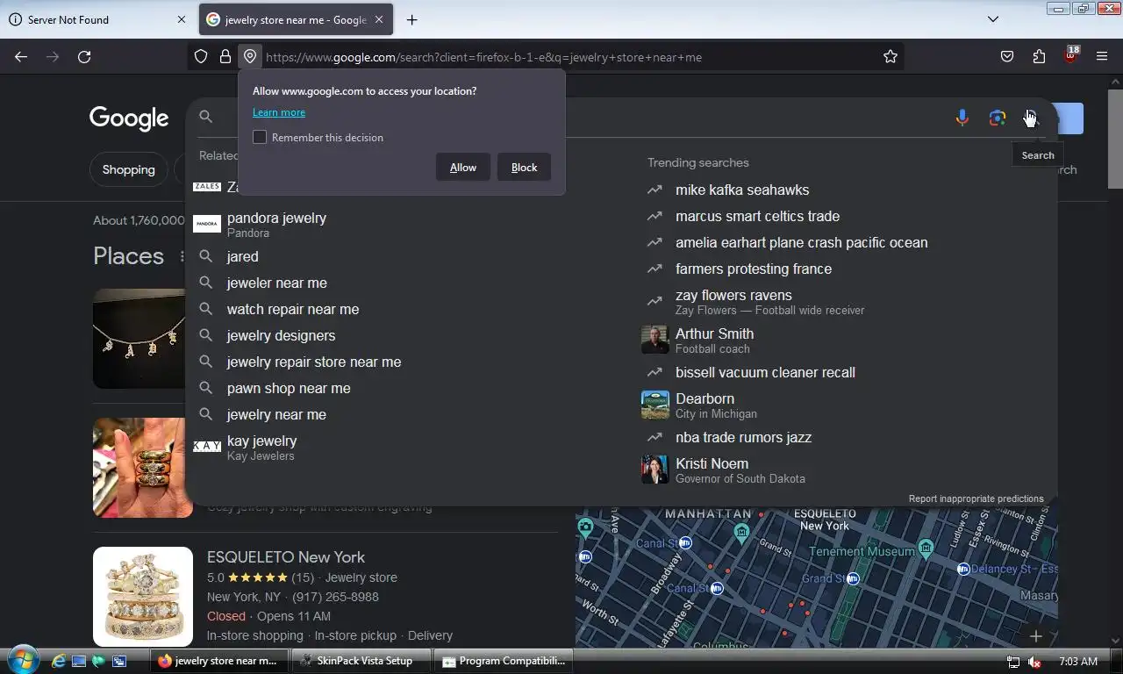This screenshot has height=674, width=1123.
Task: Open the Pocket save icon
Action: [1007, 57]
